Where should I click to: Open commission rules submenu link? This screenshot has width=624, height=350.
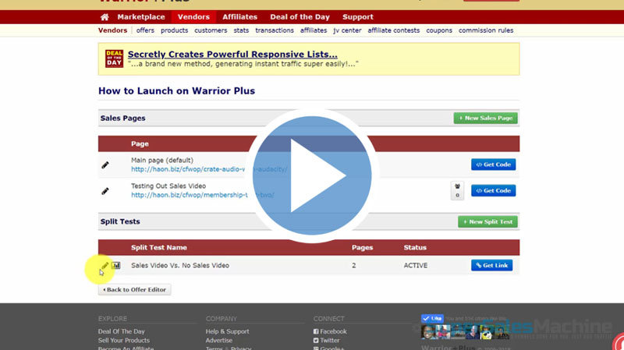coord(485,30)
